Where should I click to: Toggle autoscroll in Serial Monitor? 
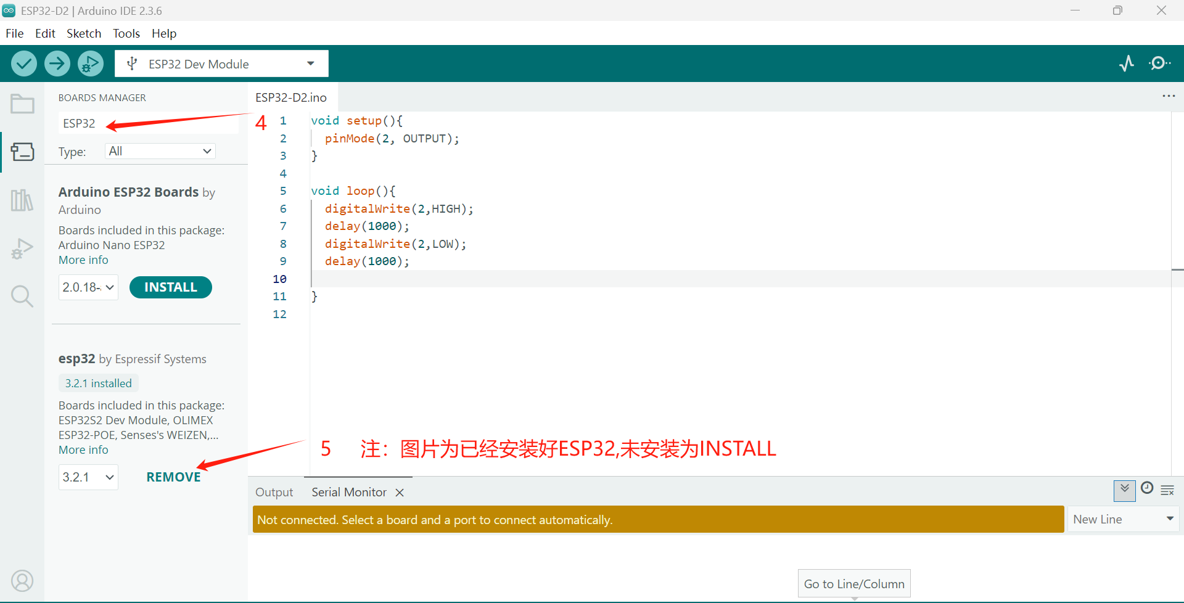pyautogui.click(x=1125, y=490)
